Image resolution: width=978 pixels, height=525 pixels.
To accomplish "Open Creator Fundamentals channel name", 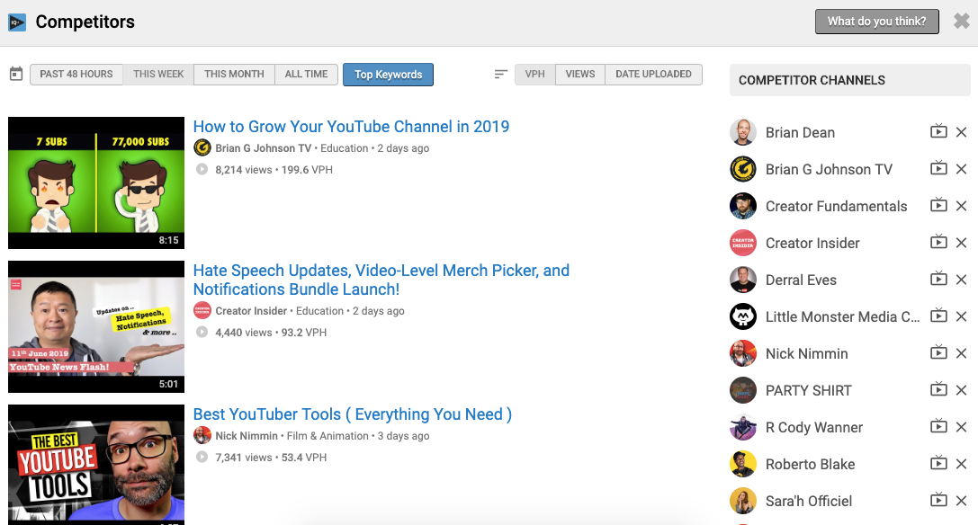I will (x=837, y=207).
